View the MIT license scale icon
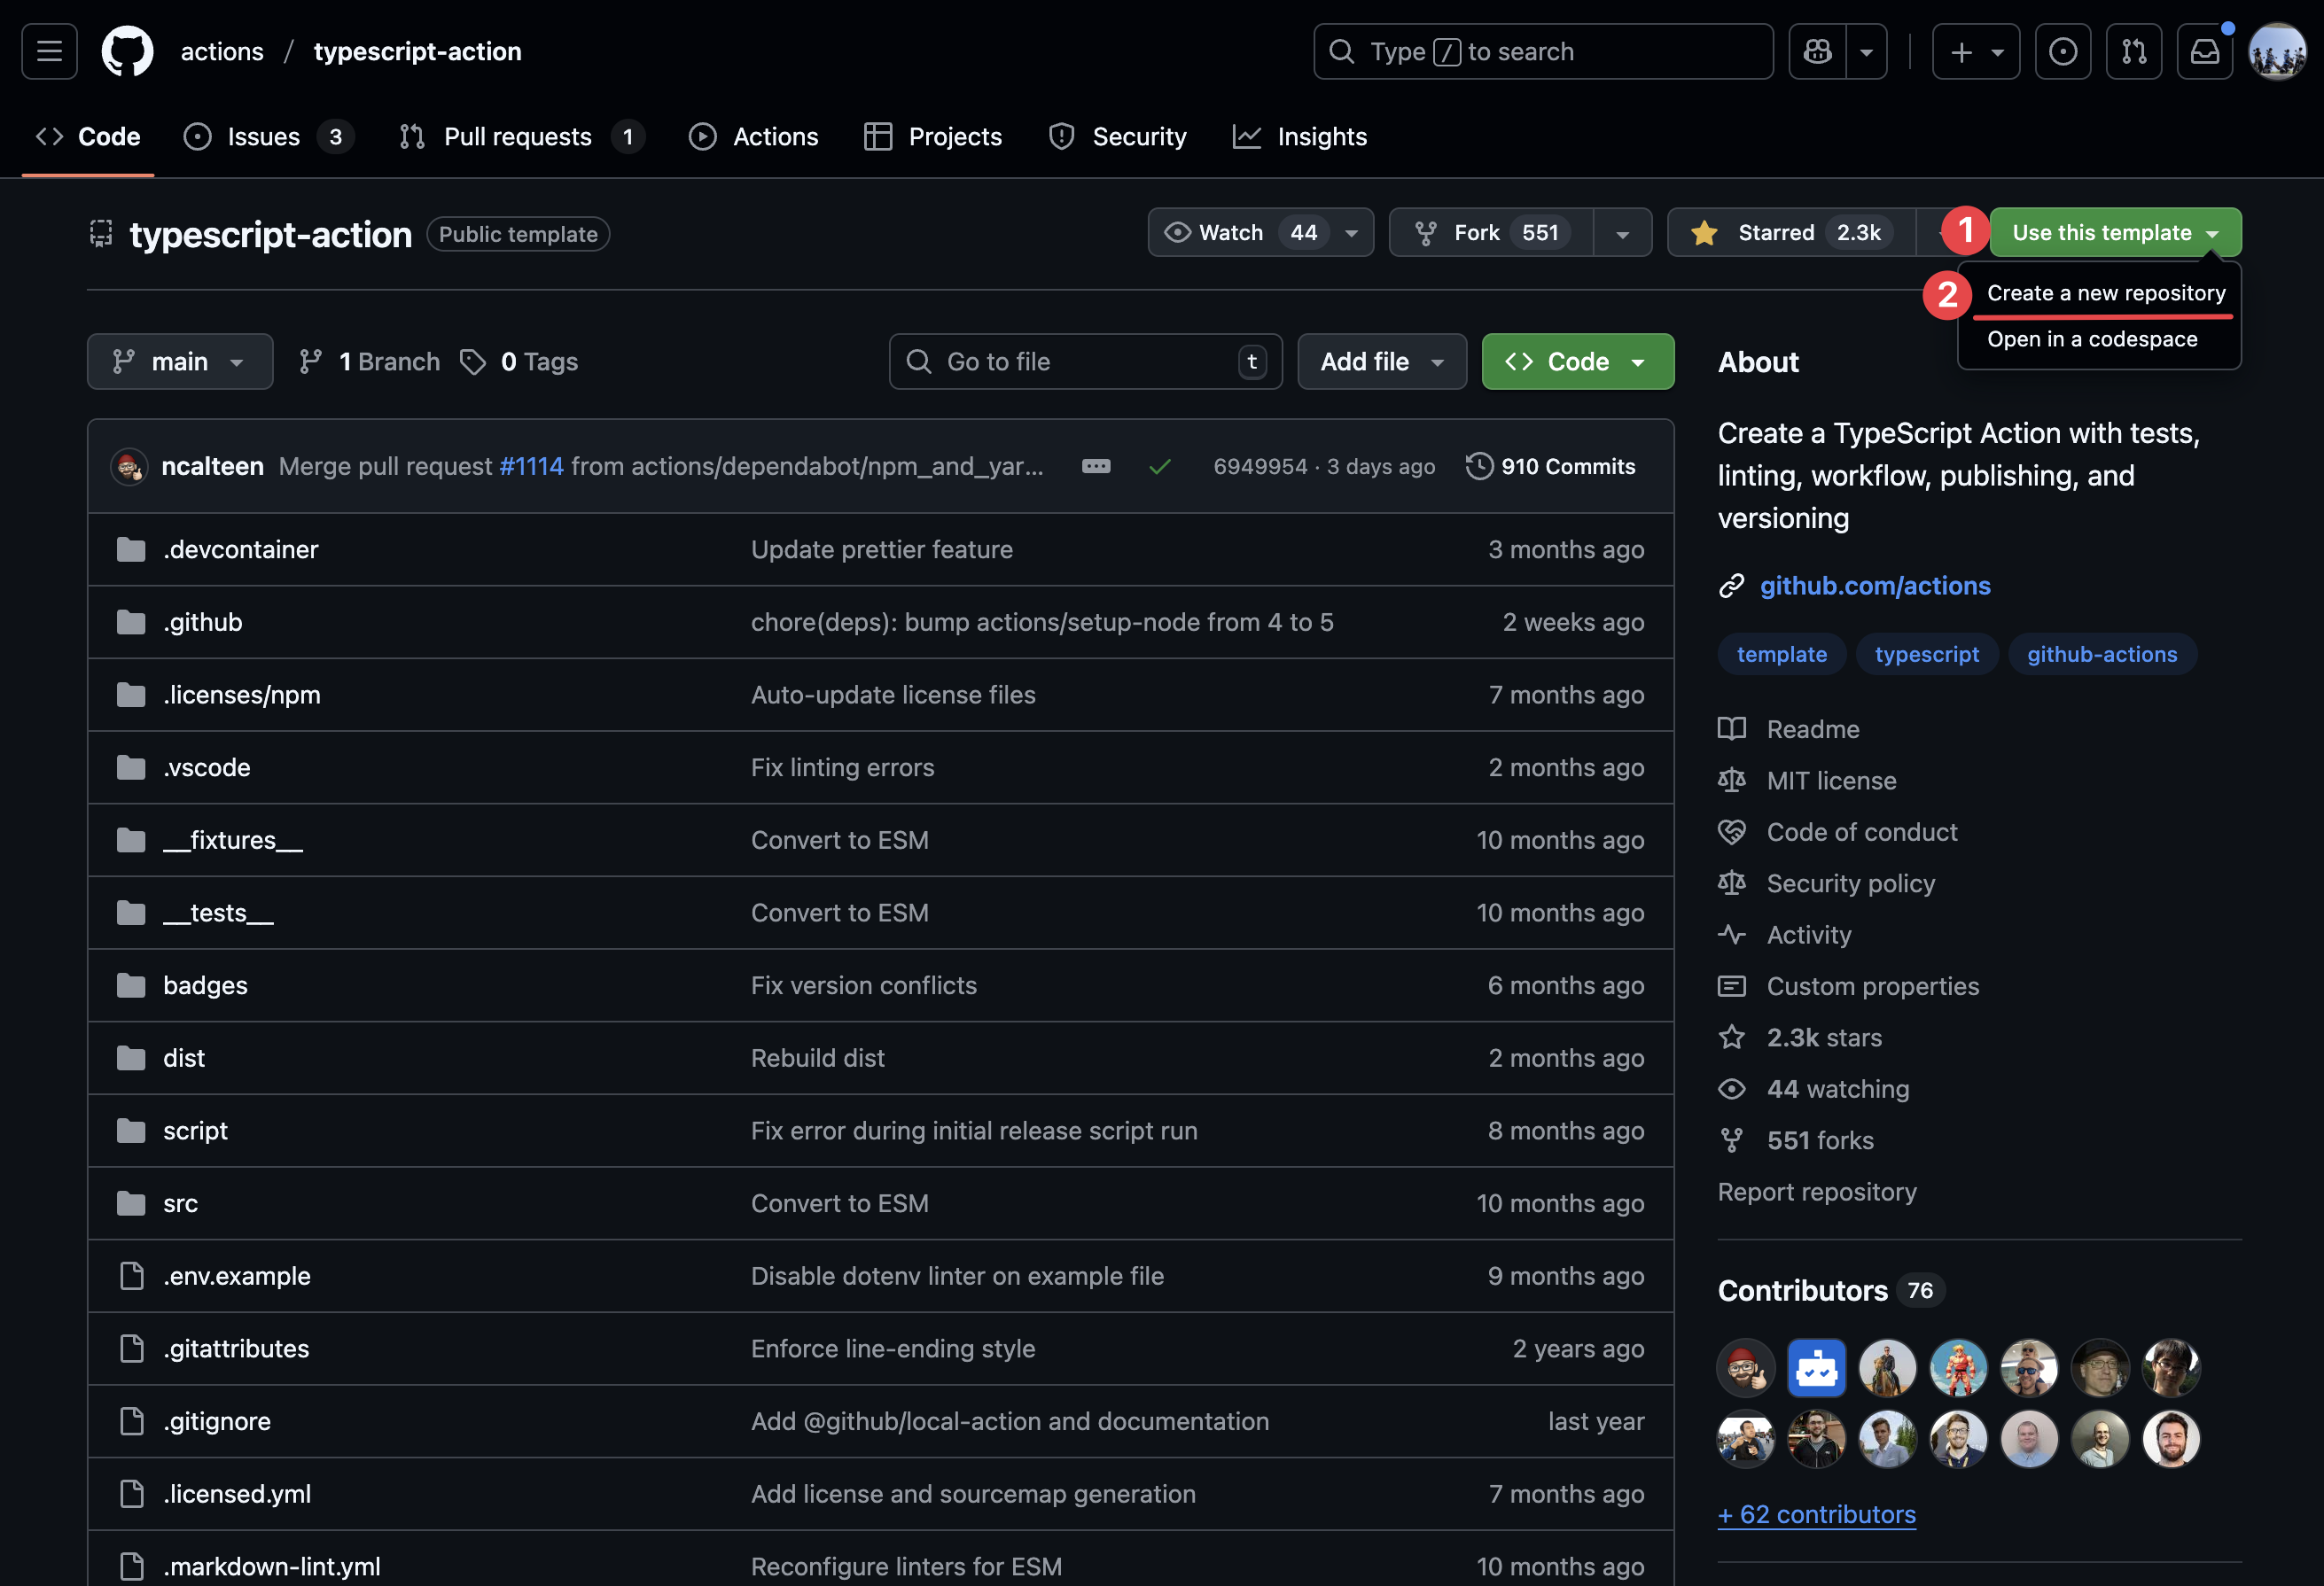Viewport: 2324px width, 1586px height. pos(1732,781)
